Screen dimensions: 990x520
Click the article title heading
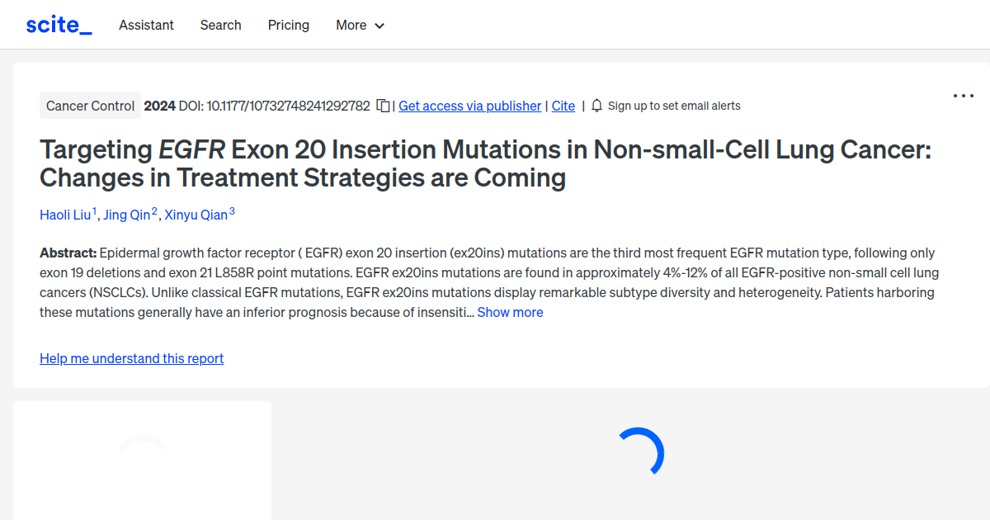point(485,163)
